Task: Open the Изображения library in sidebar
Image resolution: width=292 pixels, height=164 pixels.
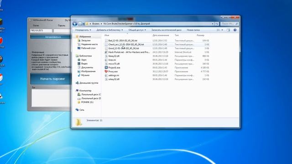Action: [88, 72]
